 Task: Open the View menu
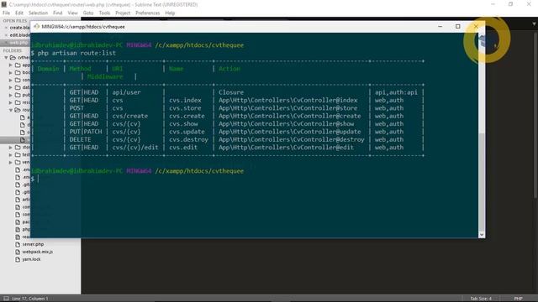73,13
